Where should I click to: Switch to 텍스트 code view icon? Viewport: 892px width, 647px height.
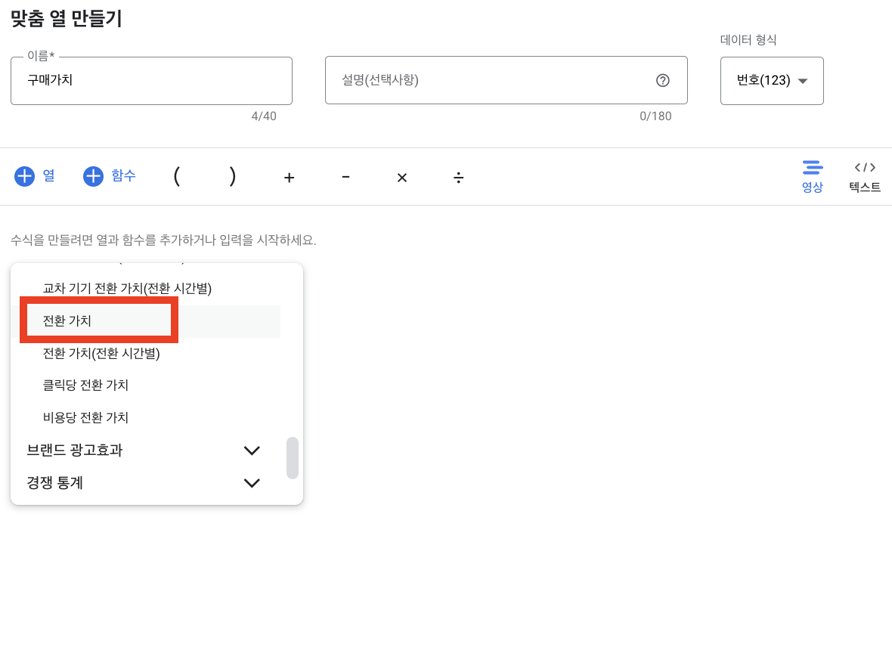(864, 176)
